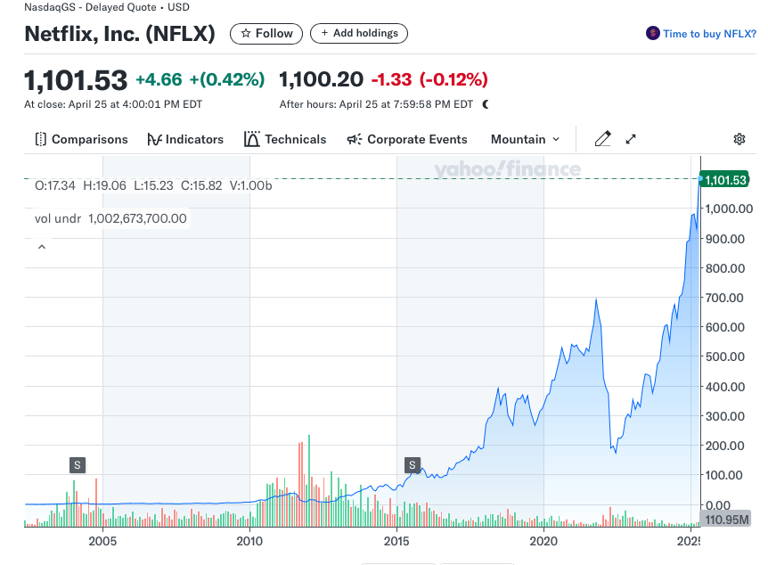Click the after hours price 1,100.20
768x565 pixels.
tap(322, 79)
